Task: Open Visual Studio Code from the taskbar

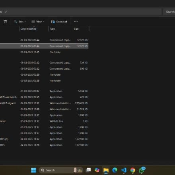Action: 124,170
